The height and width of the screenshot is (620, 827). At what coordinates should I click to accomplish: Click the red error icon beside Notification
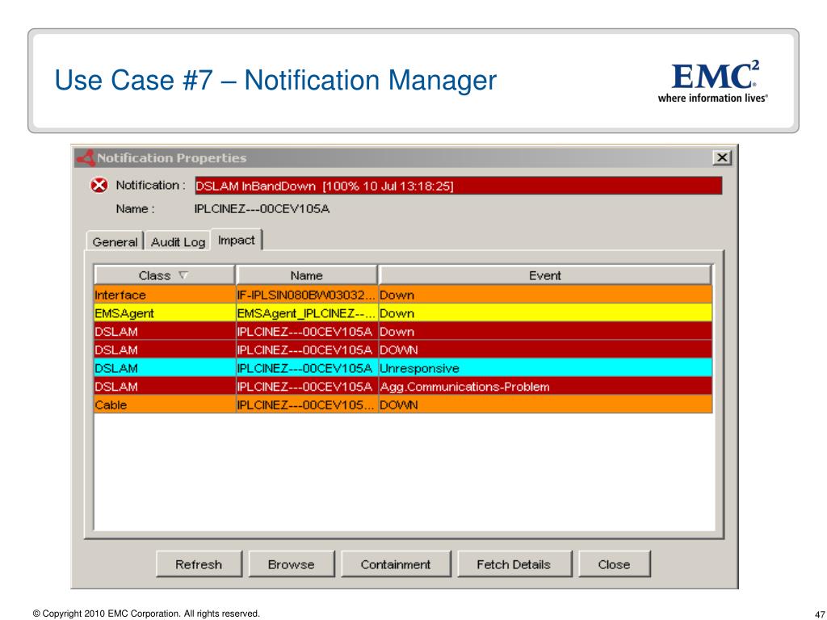[99, 186]
